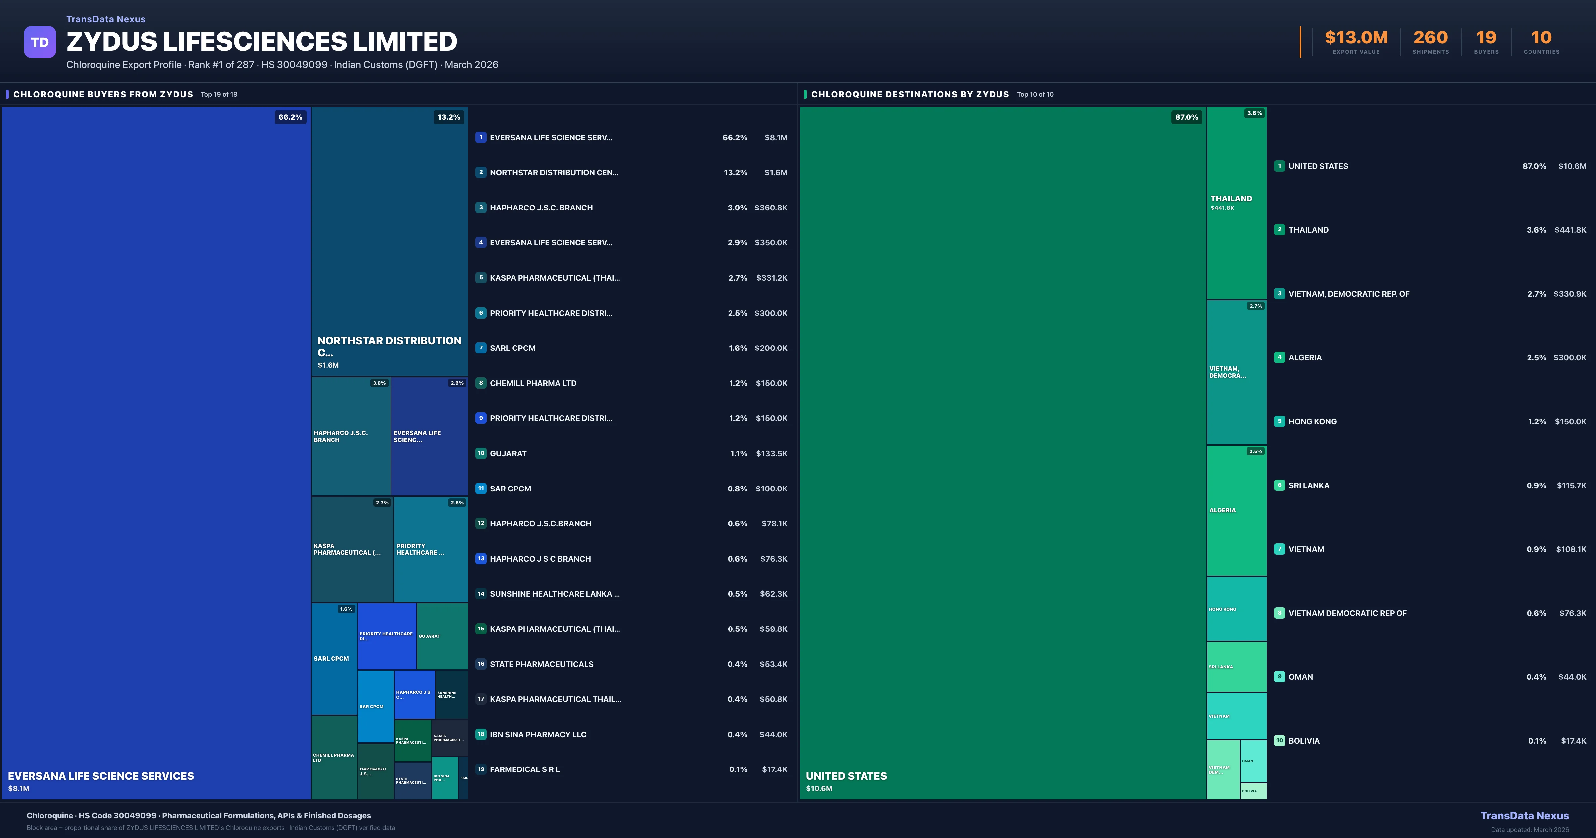Click rank badge 10 beside BOLIVIA
The image size is (1596, 838).
tap(1279, 741)
